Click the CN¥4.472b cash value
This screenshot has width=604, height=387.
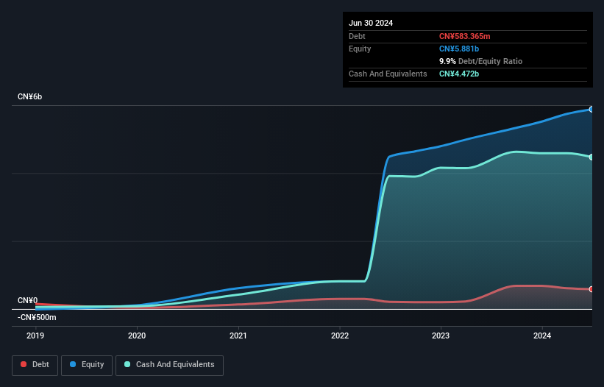click(x=459, y=74)
